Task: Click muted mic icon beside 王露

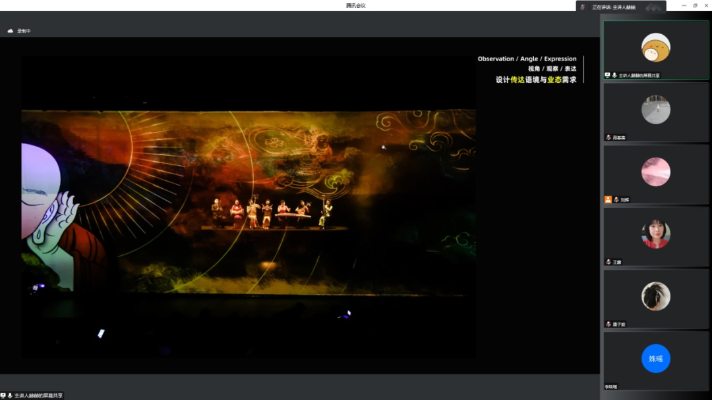Action: coord(608,262)
